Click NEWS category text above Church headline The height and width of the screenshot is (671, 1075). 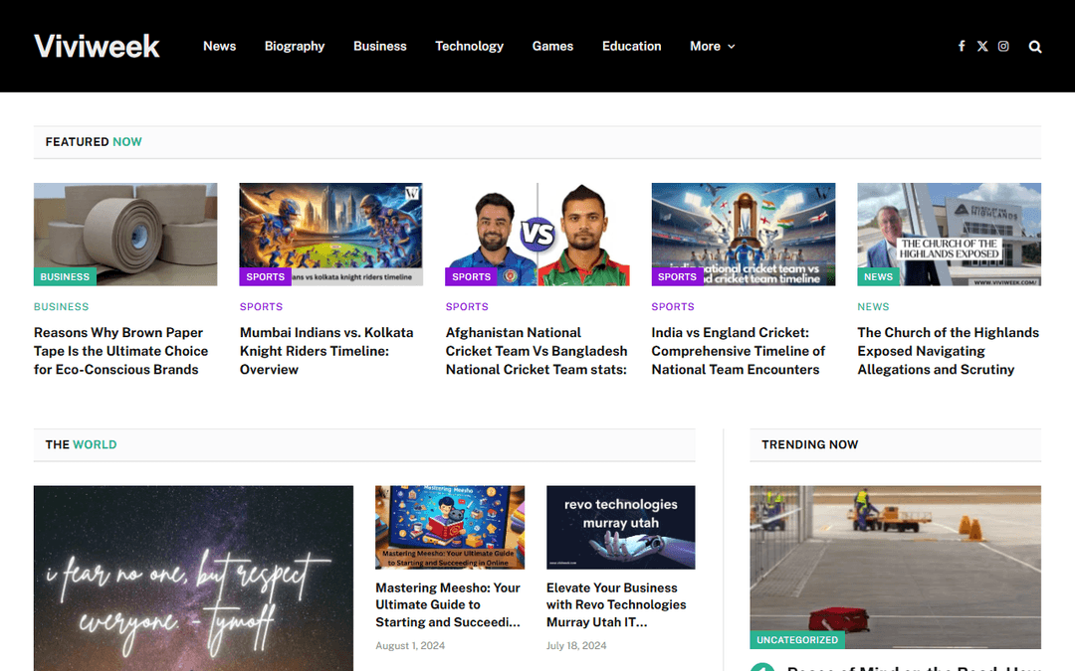pos(873,307)
